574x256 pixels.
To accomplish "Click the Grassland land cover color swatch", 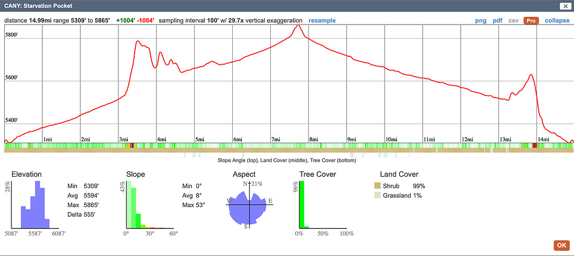I will [x=377, y=196].
